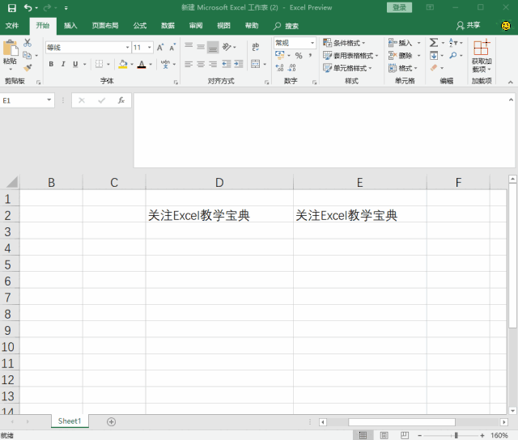518x440 pixels.
Task: Undo the last action
Action: [28, 8]
